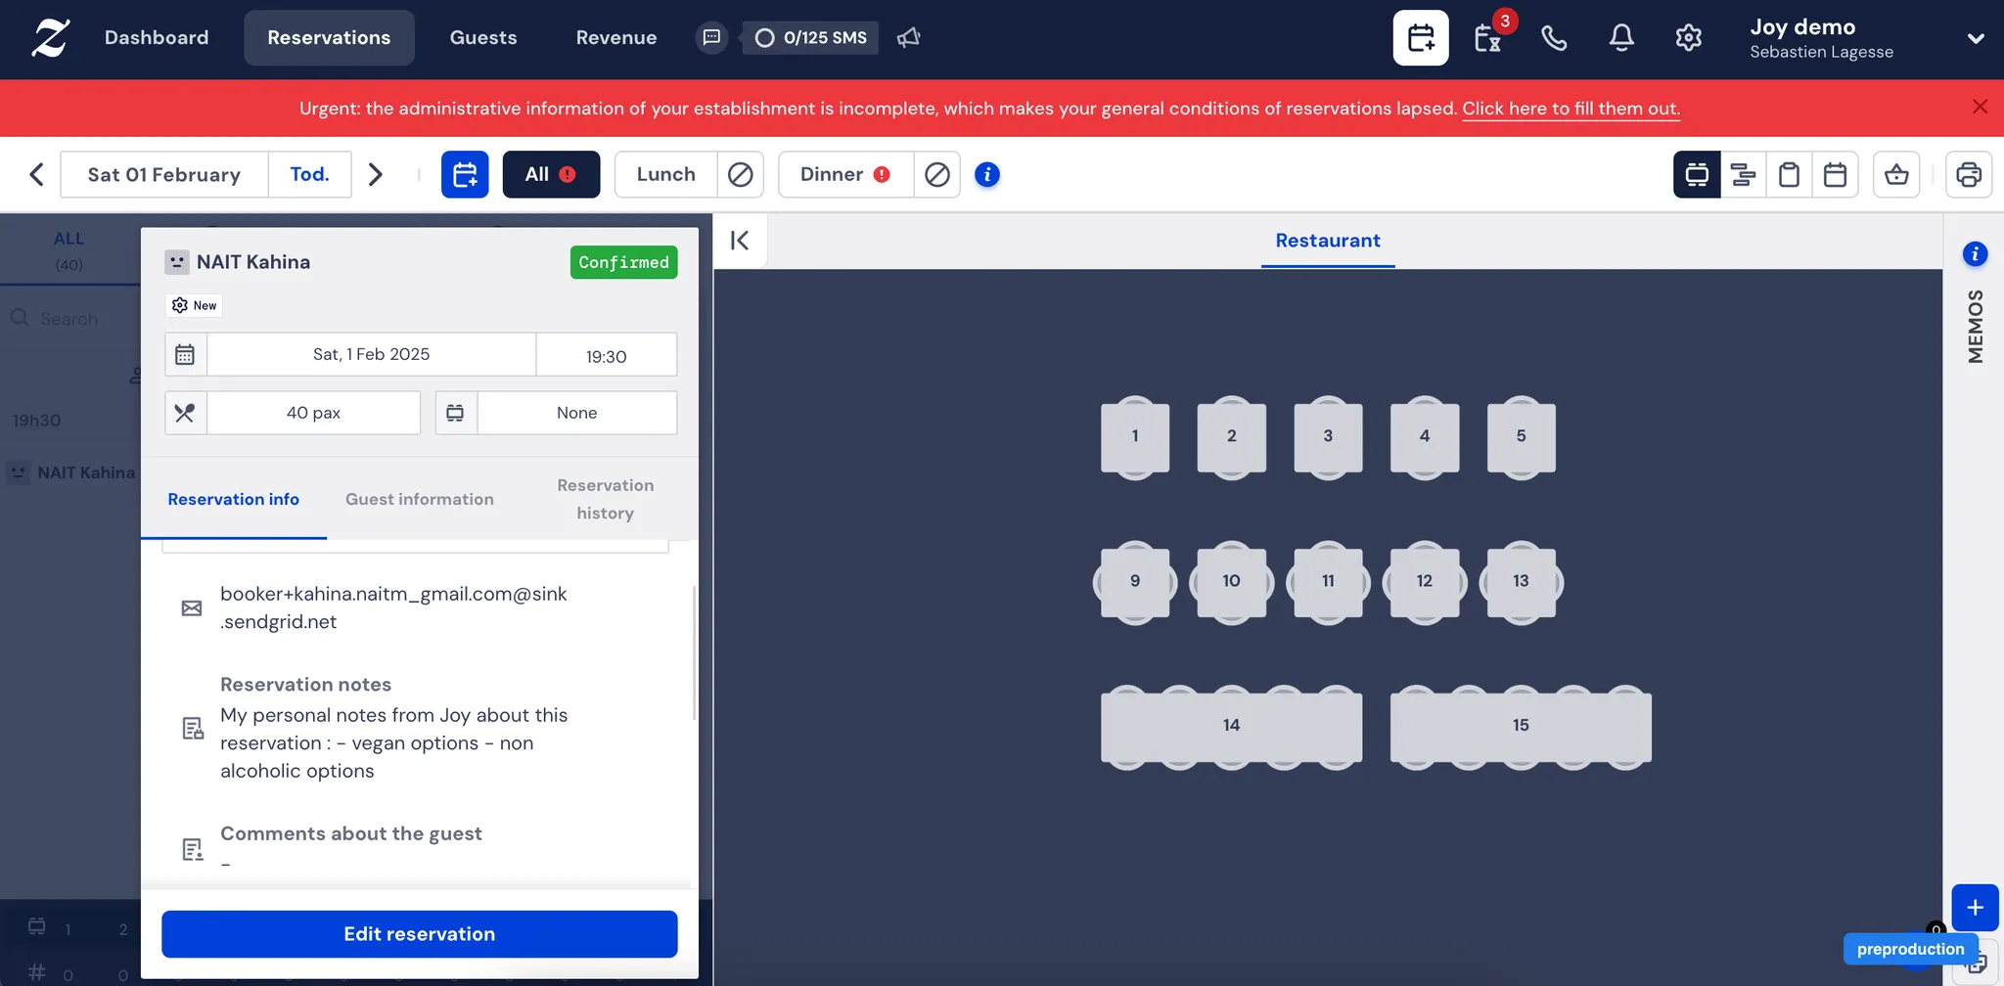Switch to Guest information tab
Image resolution: width=2004 pixels, height=986 pixels.
419,500
